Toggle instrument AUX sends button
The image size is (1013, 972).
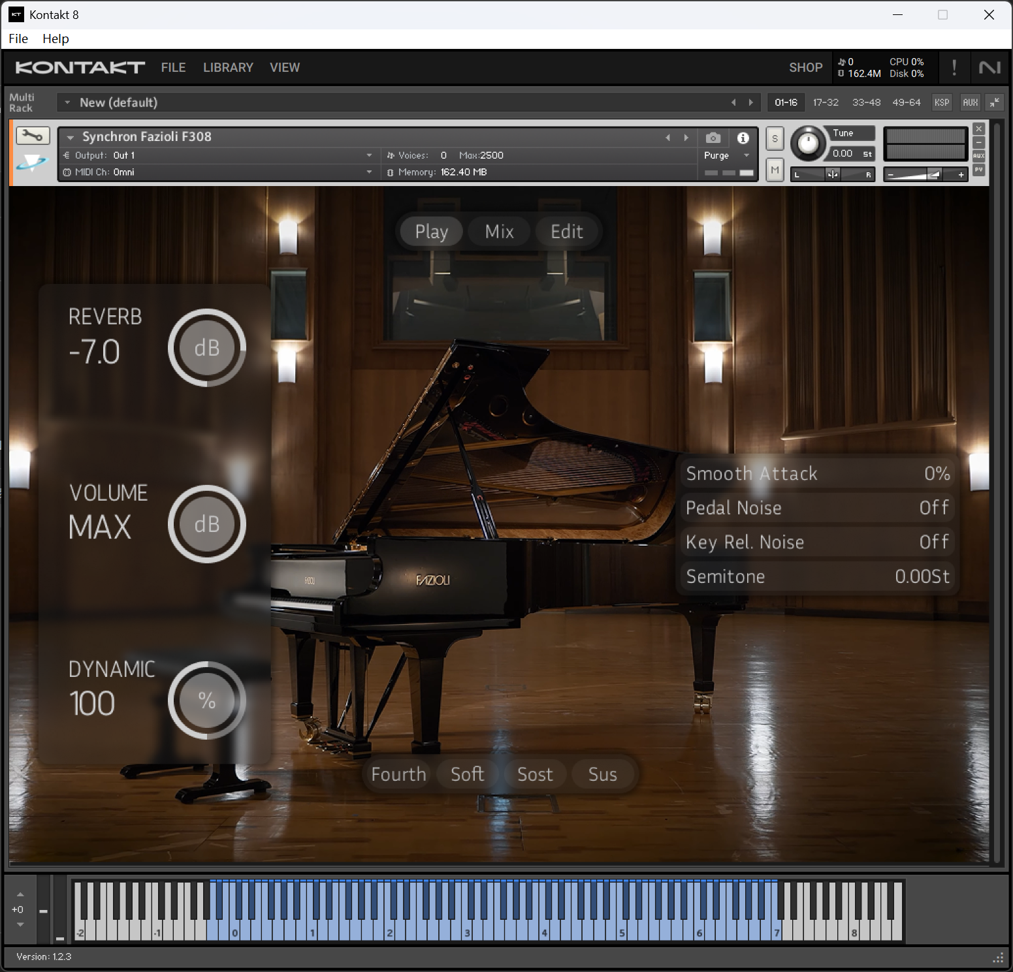click(x=978, y=156)
